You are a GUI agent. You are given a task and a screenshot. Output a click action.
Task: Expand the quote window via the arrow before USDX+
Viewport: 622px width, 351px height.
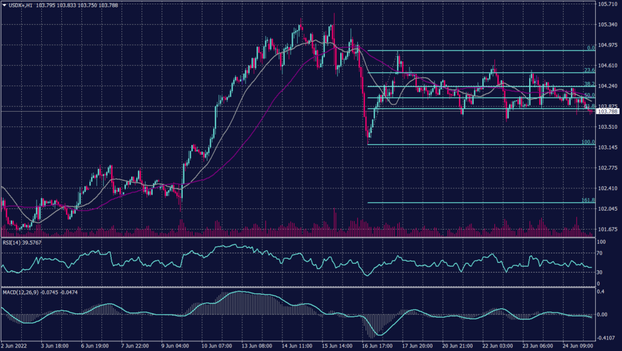click(5, 5)
